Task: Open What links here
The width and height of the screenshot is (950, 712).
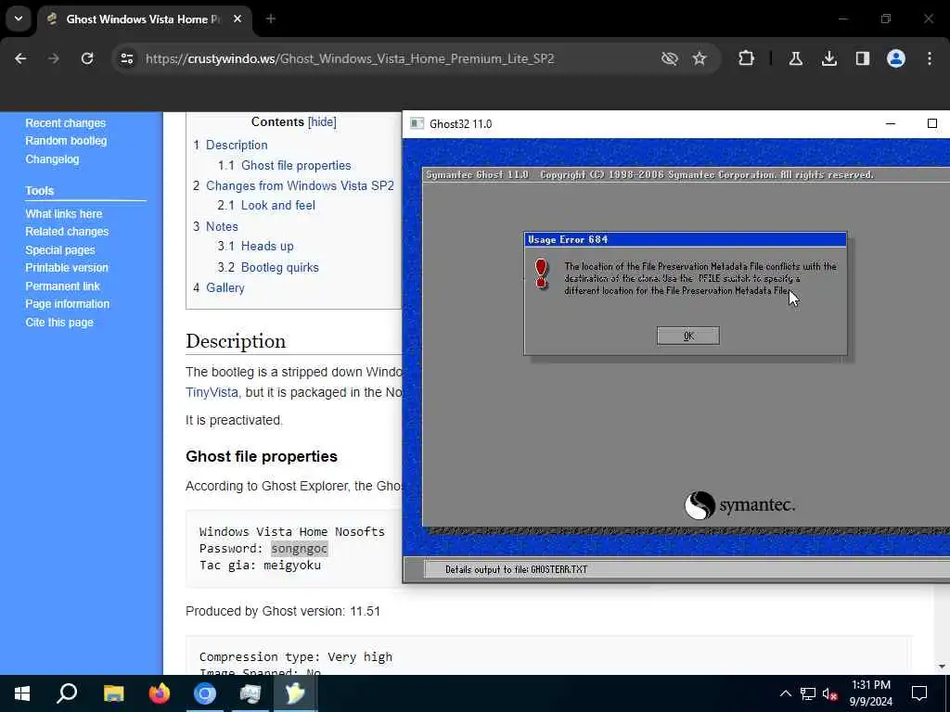Action: tap(64, 214)
